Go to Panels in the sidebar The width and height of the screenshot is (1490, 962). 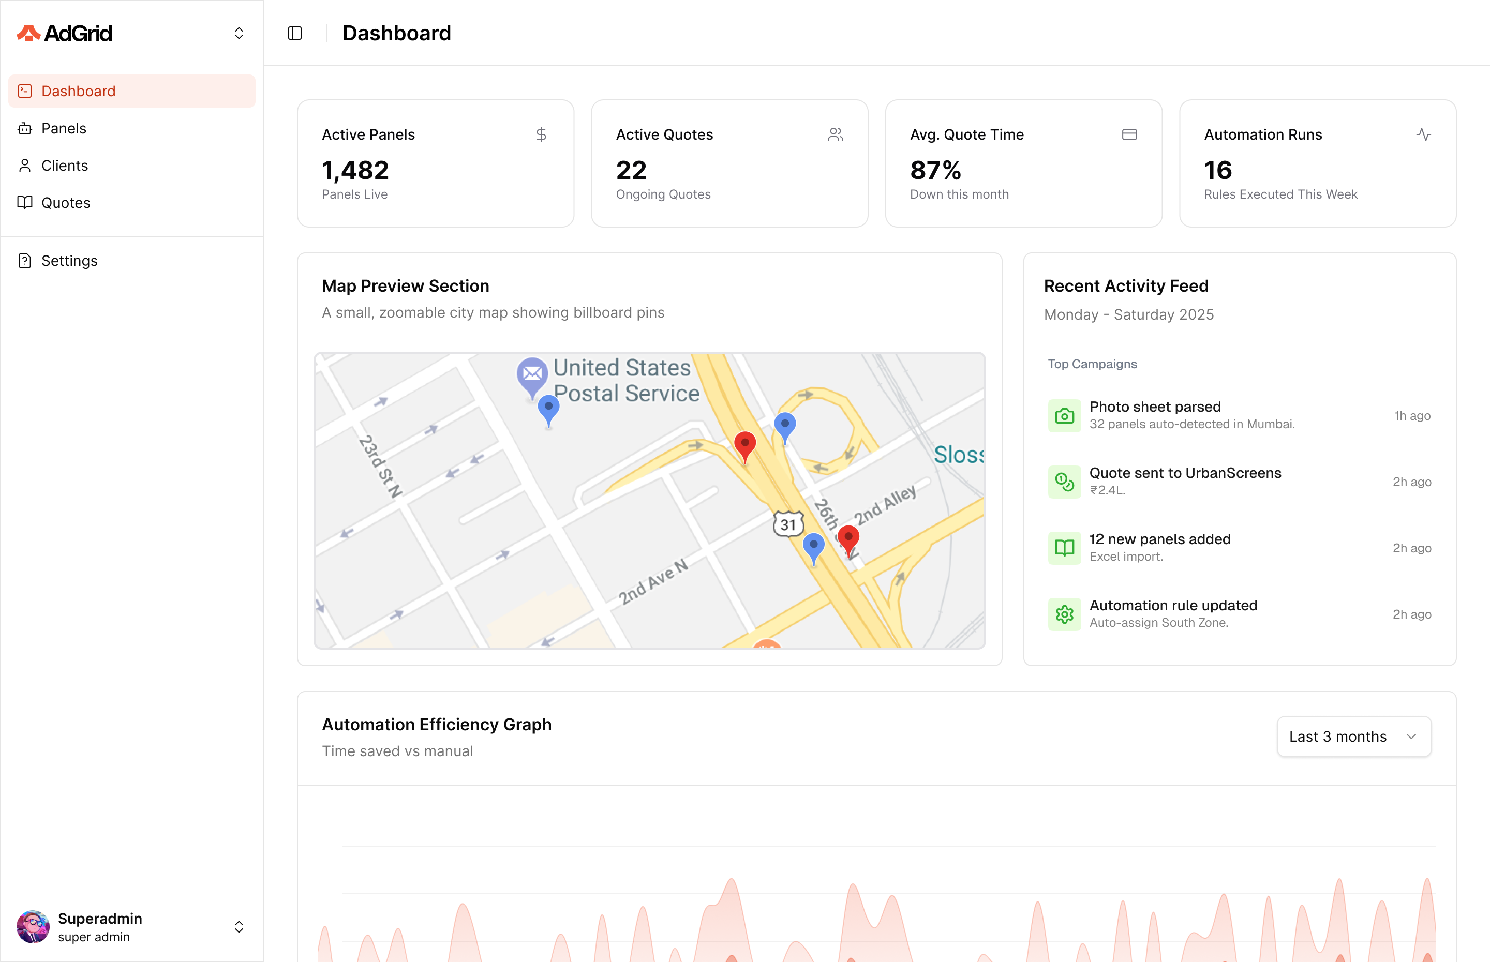pyautogui.click(x=64, y=129)
